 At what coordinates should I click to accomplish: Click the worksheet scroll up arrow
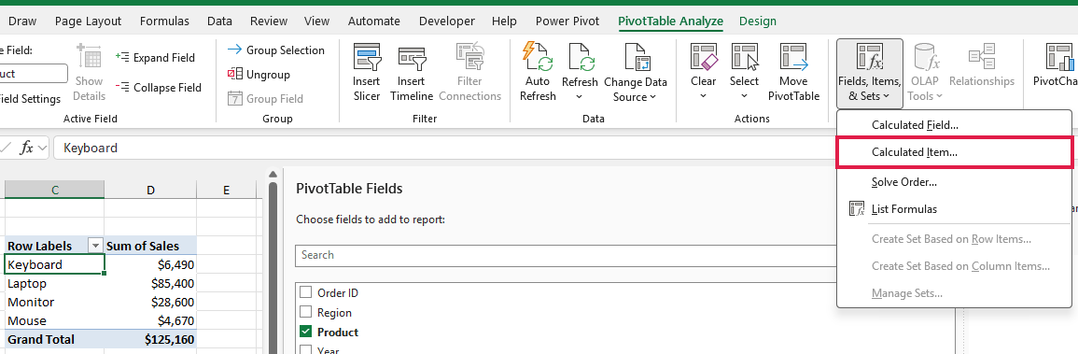point(272,174)
